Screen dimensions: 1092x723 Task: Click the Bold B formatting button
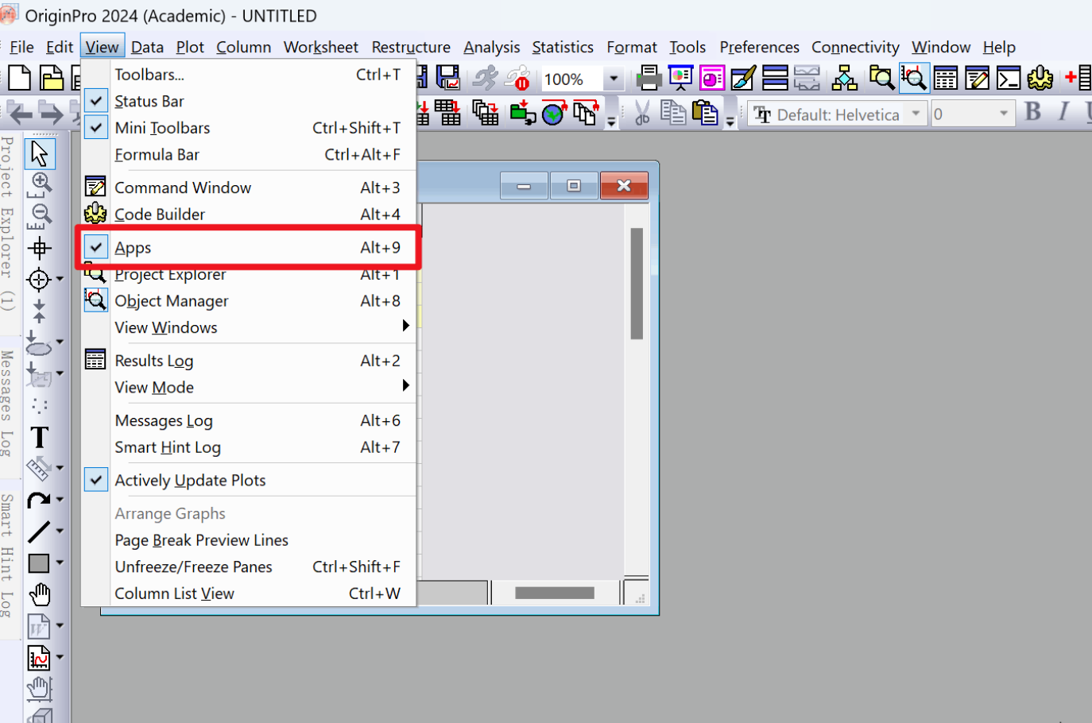tap(1033, 112)
